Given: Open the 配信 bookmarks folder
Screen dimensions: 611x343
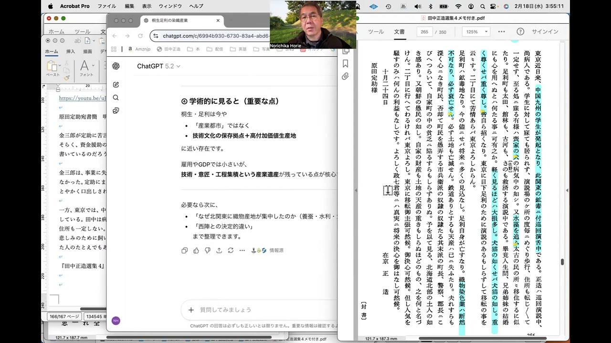Looking at the screenshot, I should 214,49.
